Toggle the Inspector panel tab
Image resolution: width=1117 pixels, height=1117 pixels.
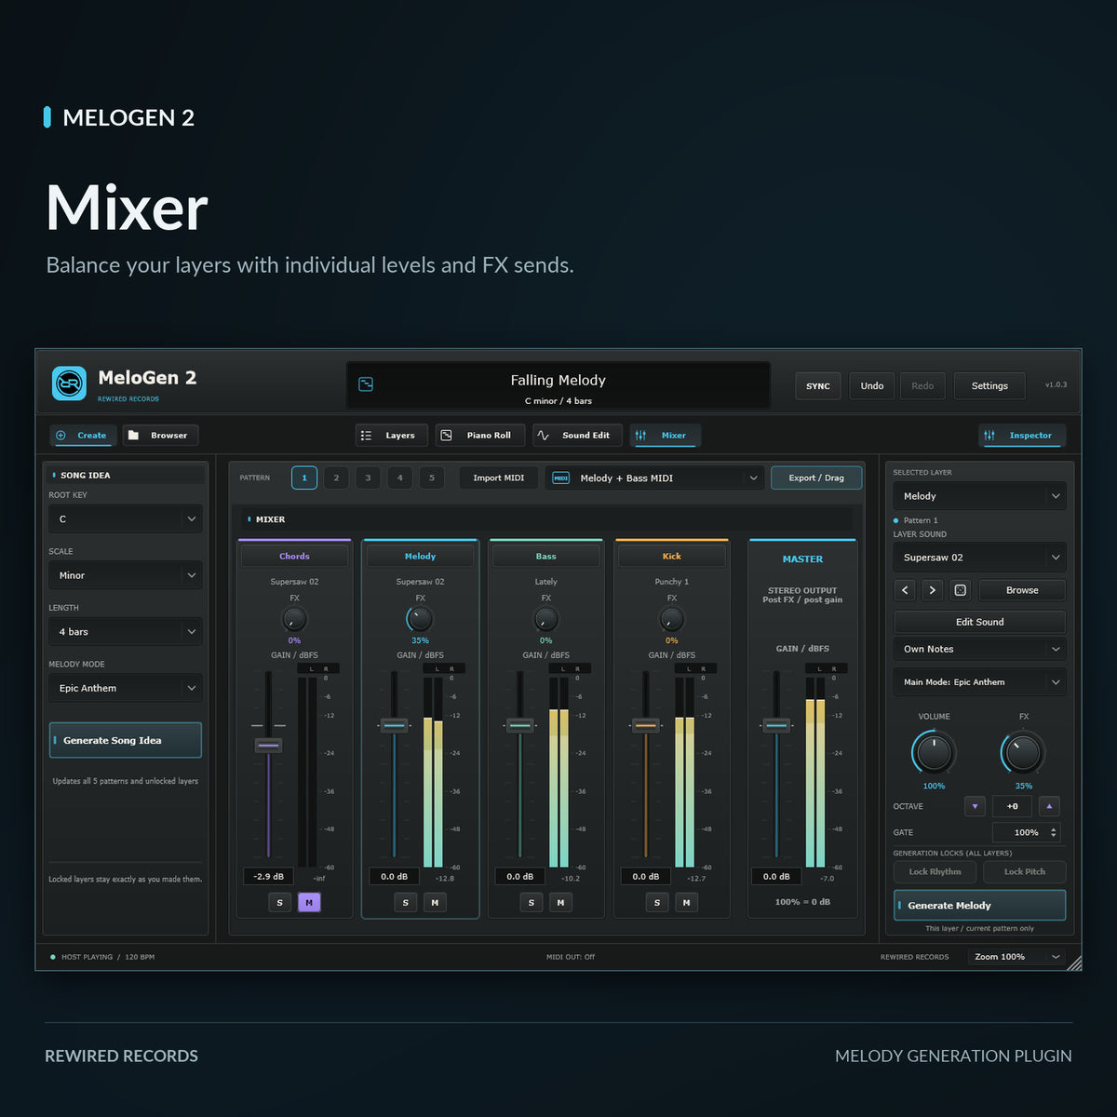point(1022,435)
